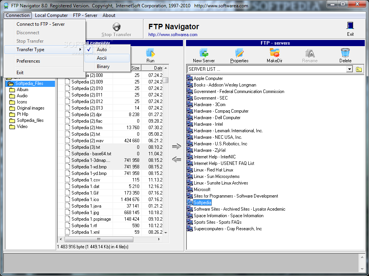This screenshot has width=369, height=276.
Task: Click file list horizontal scroll-right arrow
Action: 159,239
